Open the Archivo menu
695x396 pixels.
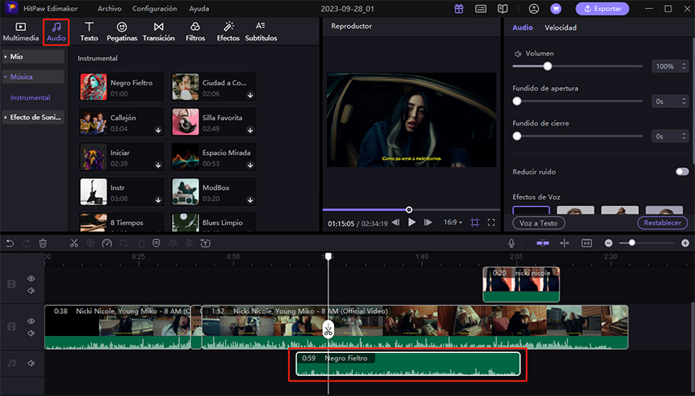110,8
